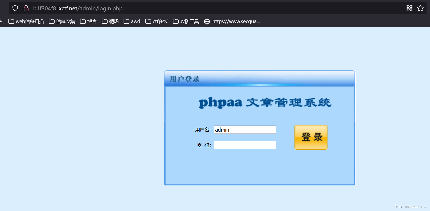Open the 博客 bookmark folder

tap(88, 21)
